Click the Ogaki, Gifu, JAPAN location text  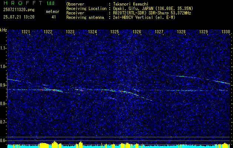coord(153,9)
